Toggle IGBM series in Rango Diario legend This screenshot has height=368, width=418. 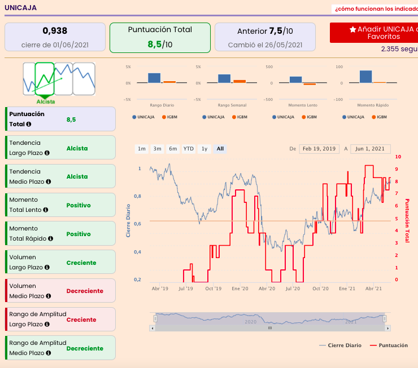170,117
